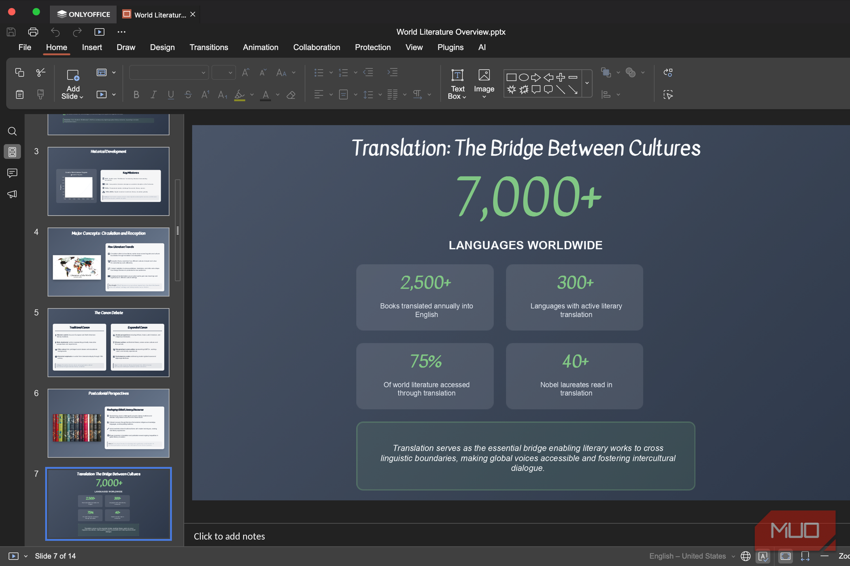Toggle the Slides panel in the sidebar
This screenshot has width=850, height=566.
coord(12,152)
